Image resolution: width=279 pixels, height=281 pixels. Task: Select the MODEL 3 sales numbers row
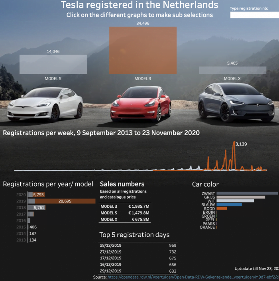click(x=125, y=206)
